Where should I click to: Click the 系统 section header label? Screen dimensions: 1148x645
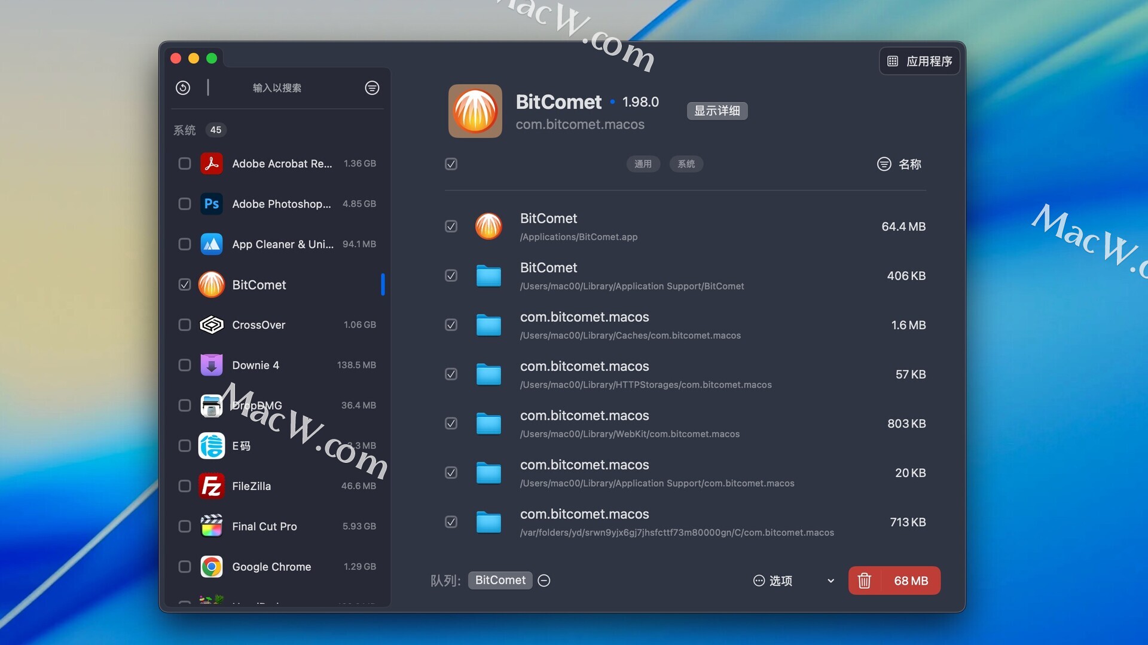(x=185, y=130)
